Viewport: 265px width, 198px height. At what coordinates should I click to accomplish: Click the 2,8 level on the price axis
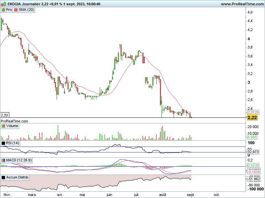250,91
